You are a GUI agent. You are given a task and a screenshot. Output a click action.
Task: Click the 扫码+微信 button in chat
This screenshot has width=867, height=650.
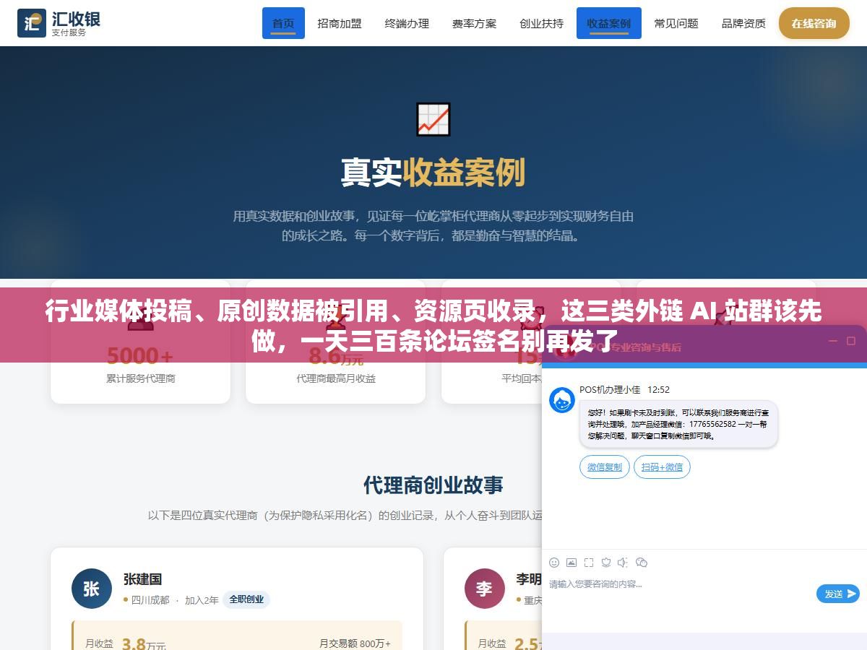[662, 467]
